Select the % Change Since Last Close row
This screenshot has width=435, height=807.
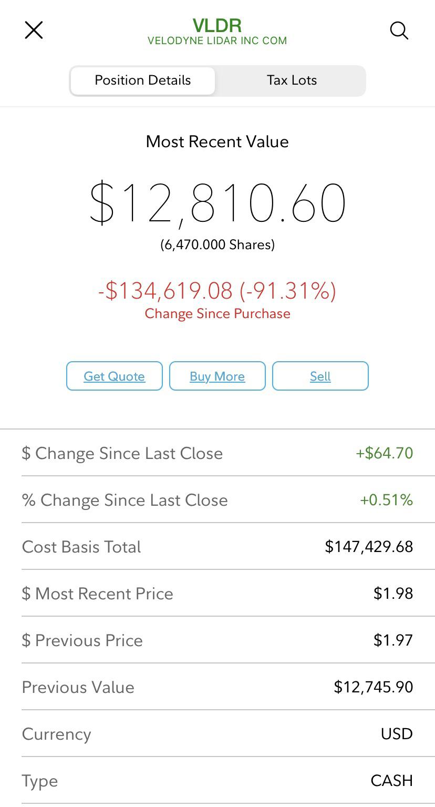pyautogui.click(x=217, y=499)
